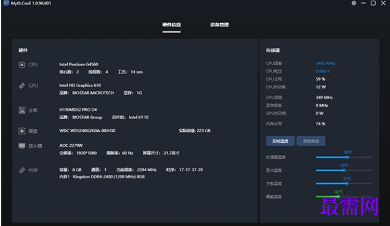Select the 0 W GPU power reading
This screenshot has width=390, height=226.
tap(320, 114)
